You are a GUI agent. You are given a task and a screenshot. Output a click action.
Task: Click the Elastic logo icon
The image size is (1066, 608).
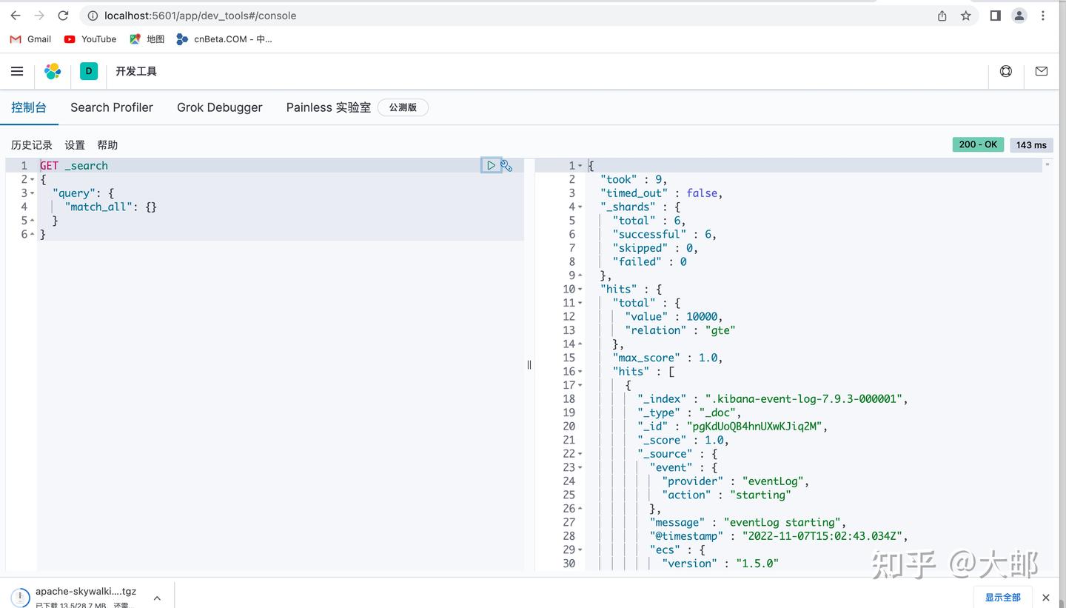52,71
